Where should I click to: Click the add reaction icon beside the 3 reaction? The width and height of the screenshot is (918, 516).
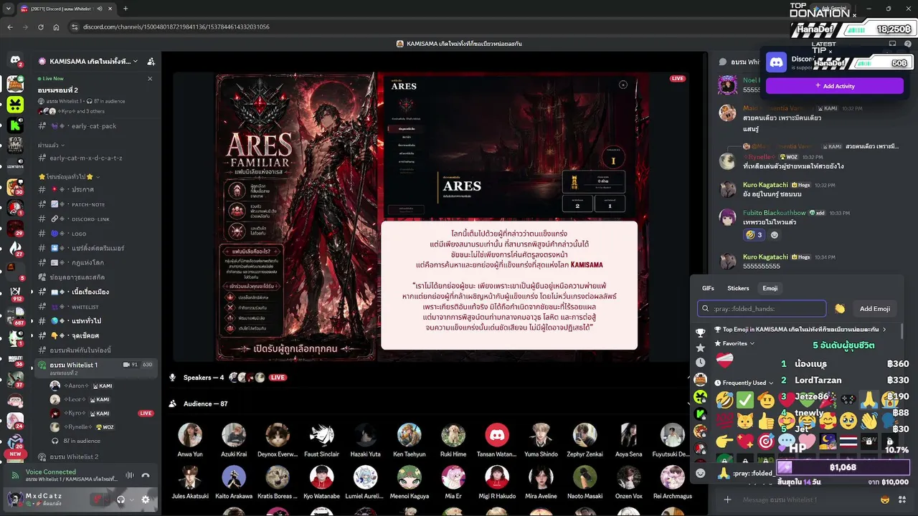pyautogui.click(x=774, y=234)
